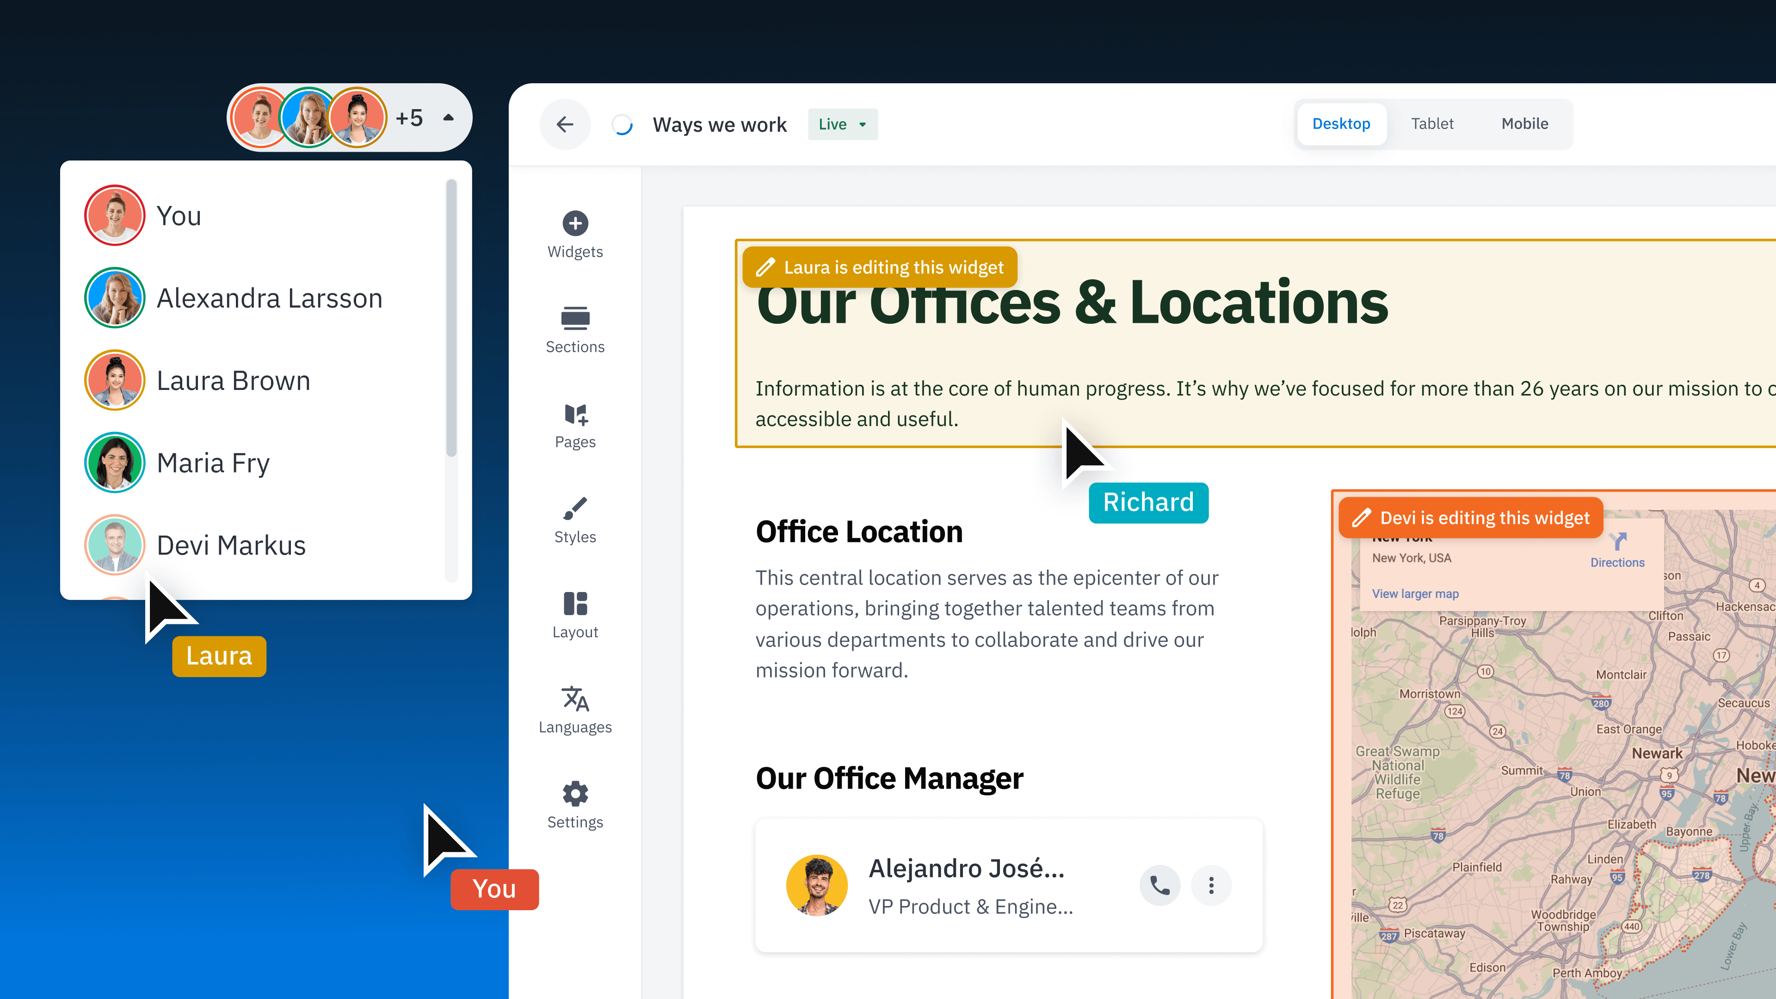Open the Sections panel icon
The image size is (1776, 999).
pos(575,318)
